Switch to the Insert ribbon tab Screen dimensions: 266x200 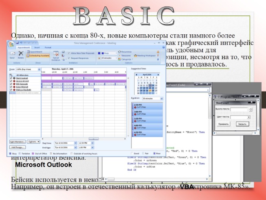tap(36, 47)
